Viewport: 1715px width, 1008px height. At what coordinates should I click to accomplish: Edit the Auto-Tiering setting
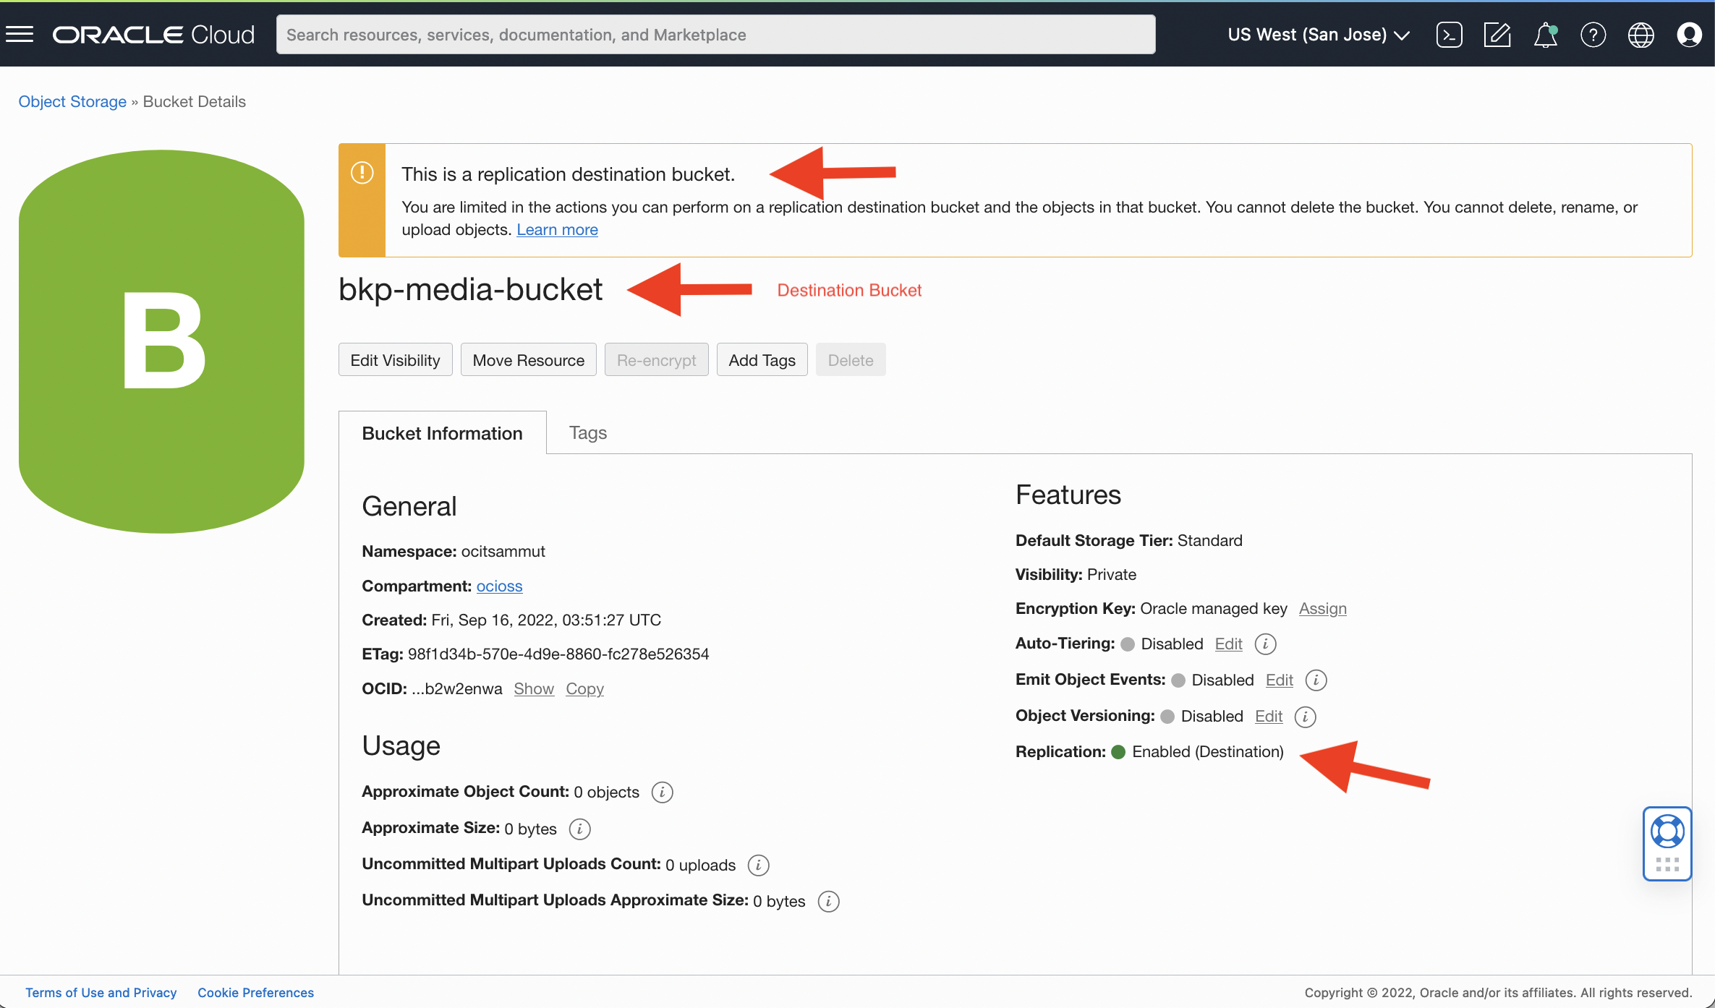(x=1228, y=644)
